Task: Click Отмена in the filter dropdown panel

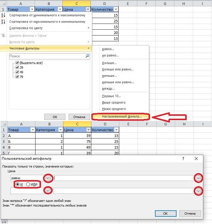Action: click(x=79, y=117)
